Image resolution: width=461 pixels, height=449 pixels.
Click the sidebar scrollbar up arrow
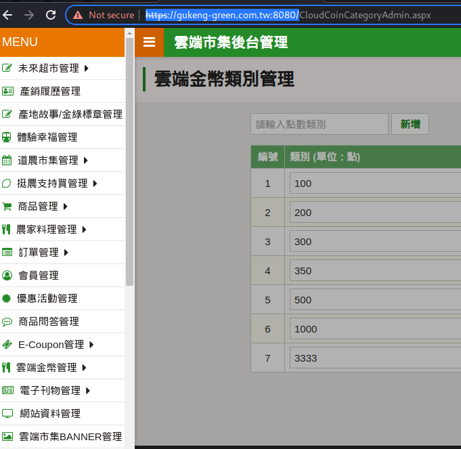129,33
